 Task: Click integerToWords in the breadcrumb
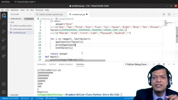(66, 19)
